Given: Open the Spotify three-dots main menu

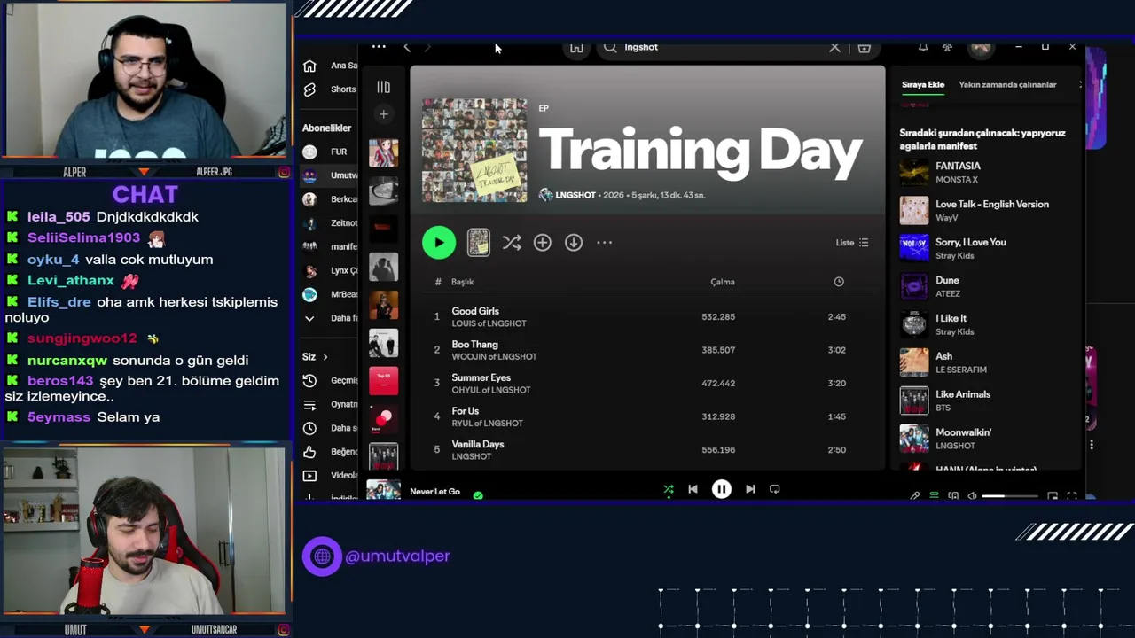Looking at the screenshot, I should pos(379,47).
